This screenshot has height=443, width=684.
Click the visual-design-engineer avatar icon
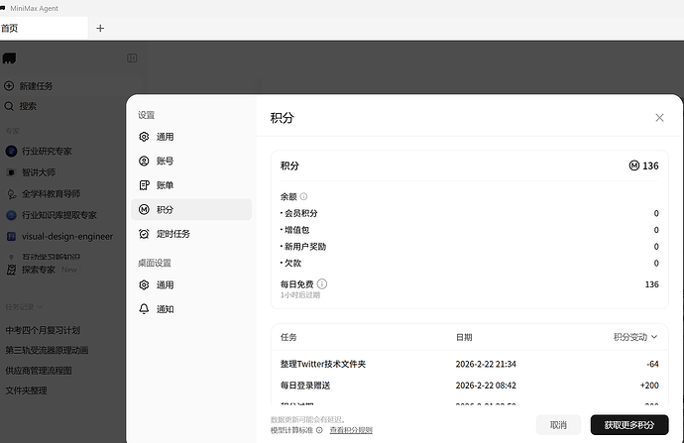pos(11,236)
